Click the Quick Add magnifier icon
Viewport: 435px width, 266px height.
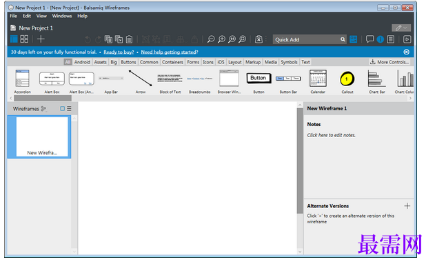343,40
